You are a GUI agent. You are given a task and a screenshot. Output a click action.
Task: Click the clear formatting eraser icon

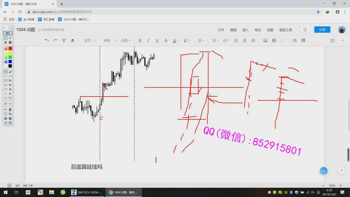[72, 41]
